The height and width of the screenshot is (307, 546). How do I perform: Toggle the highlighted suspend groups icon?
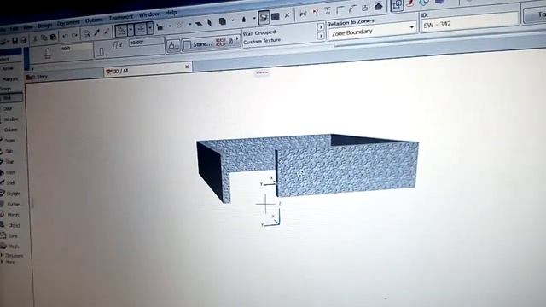pos(397,5)
